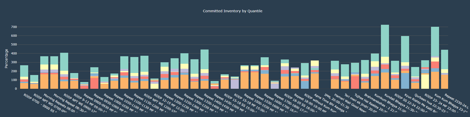Image resolution: width=470 pixels, height=117 pixels.
Task: Click the 700 tick label on y-axis
Action: click(14, 27)
